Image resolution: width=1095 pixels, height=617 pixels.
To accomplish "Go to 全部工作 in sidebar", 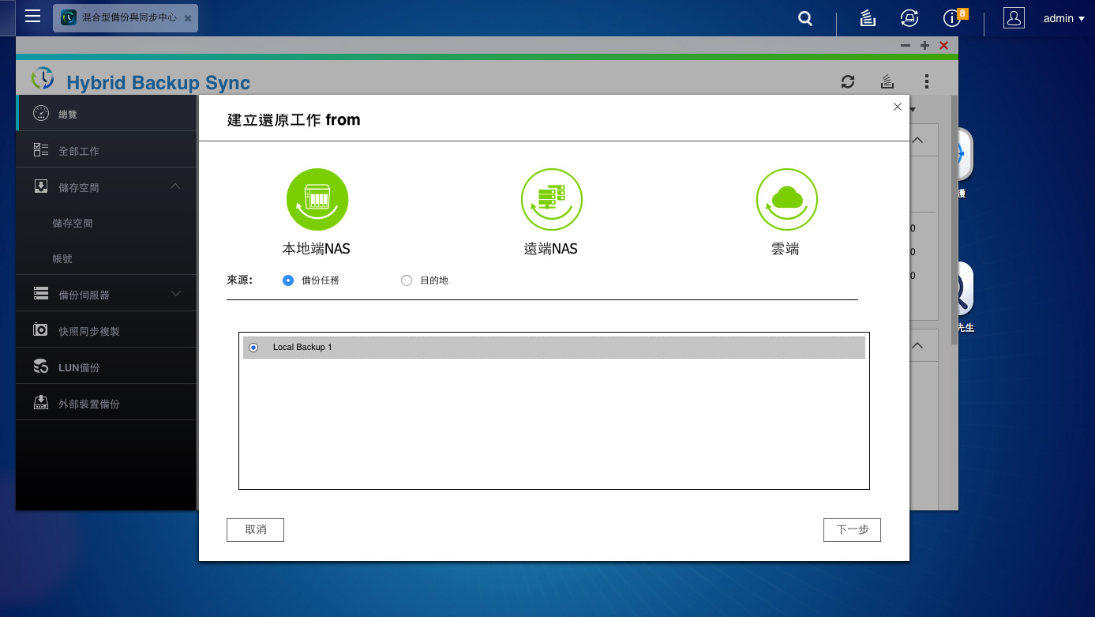I will pyautogui.click(x=106, y=150).
